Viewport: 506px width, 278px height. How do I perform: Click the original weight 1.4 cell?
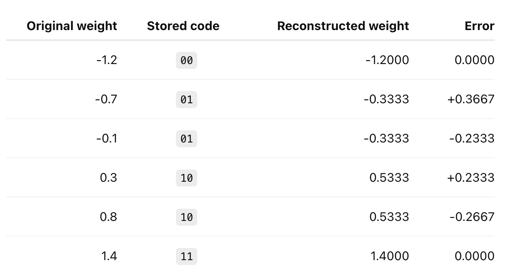pyautogui.click(x=109, y=256)
